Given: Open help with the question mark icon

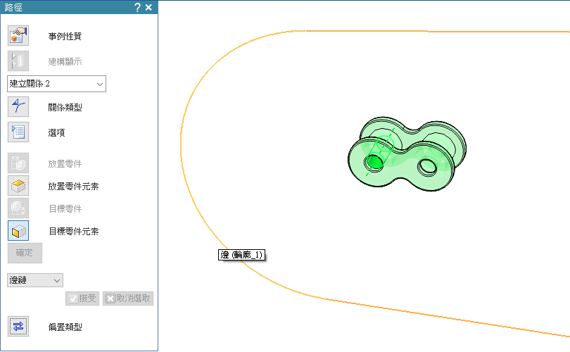Looking at the screenshot, I should tap(137, 7).
